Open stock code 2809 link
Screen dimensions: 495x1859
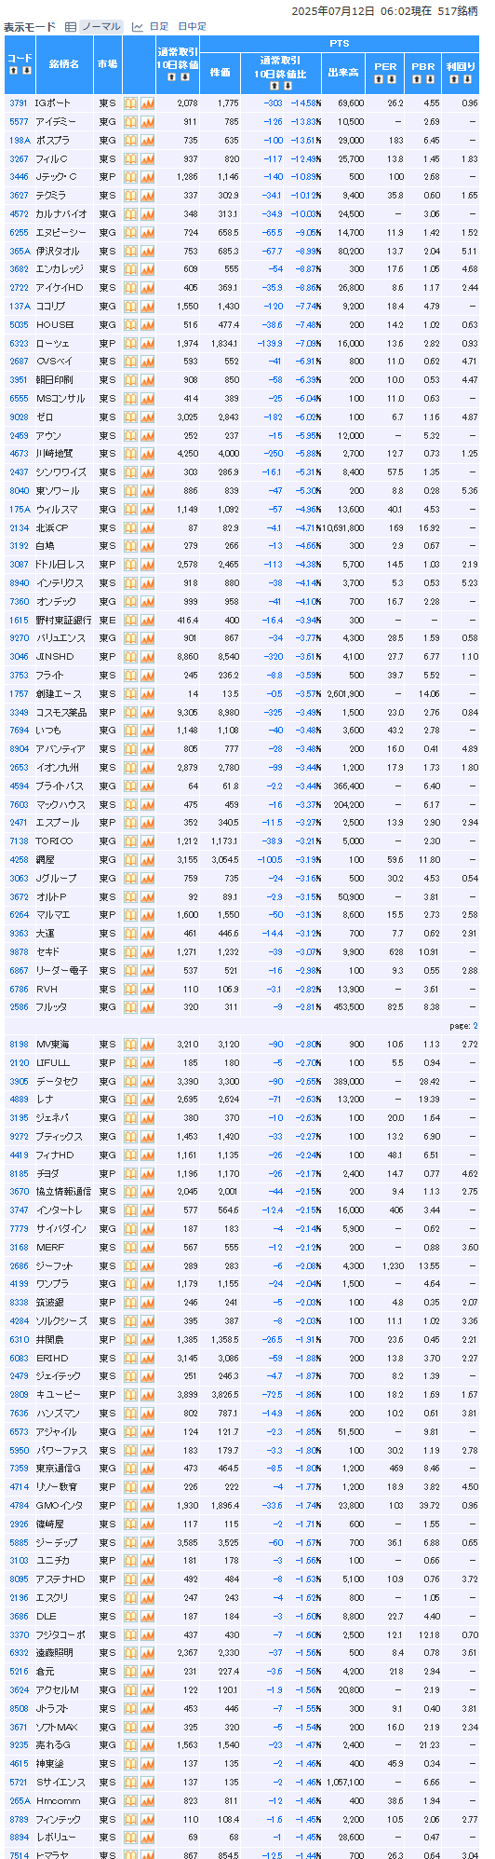click(19, 1395)
